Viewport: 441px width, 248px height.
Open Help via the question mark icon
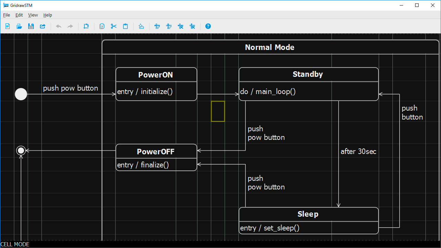point(208,26)
